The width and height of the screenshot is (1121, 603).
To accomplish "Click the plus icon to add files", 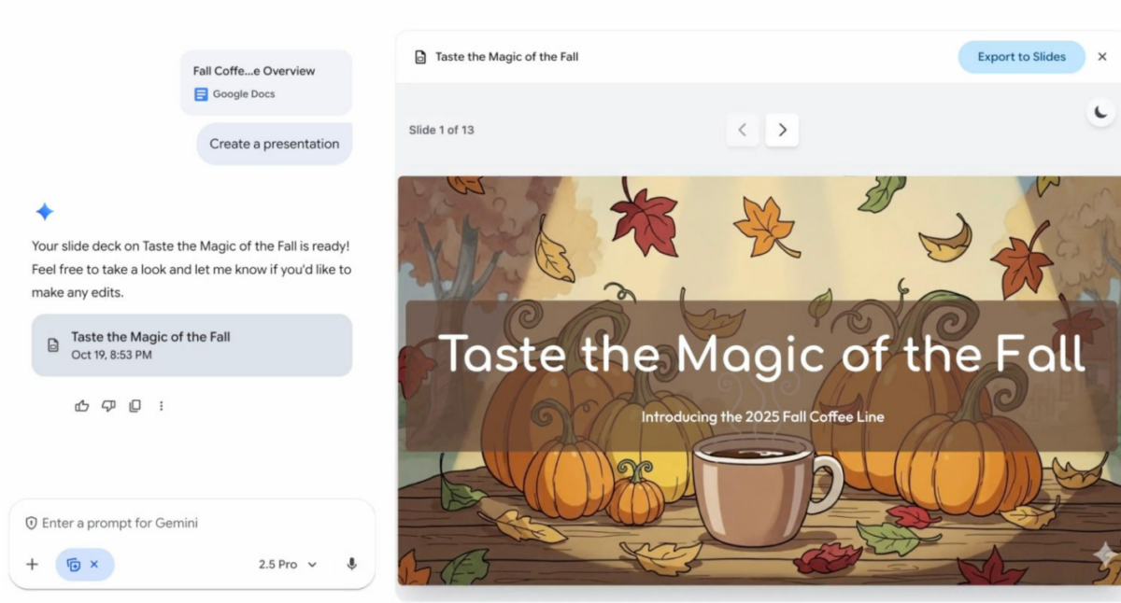I will [x=32, y=564].
